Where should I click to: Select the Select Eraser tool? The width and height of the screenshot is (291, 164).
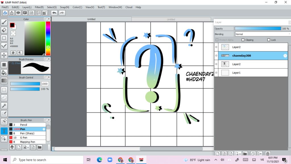(4, 121)
